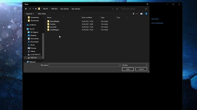Open the view options dropdown arrow
Image resolution: width=197 pixels, height=110 pixels.
click(x=137, y=14)
